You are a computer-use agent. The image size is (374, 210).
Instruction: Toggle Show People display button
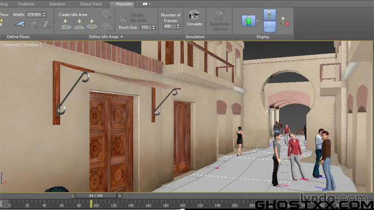click(270, 15)
